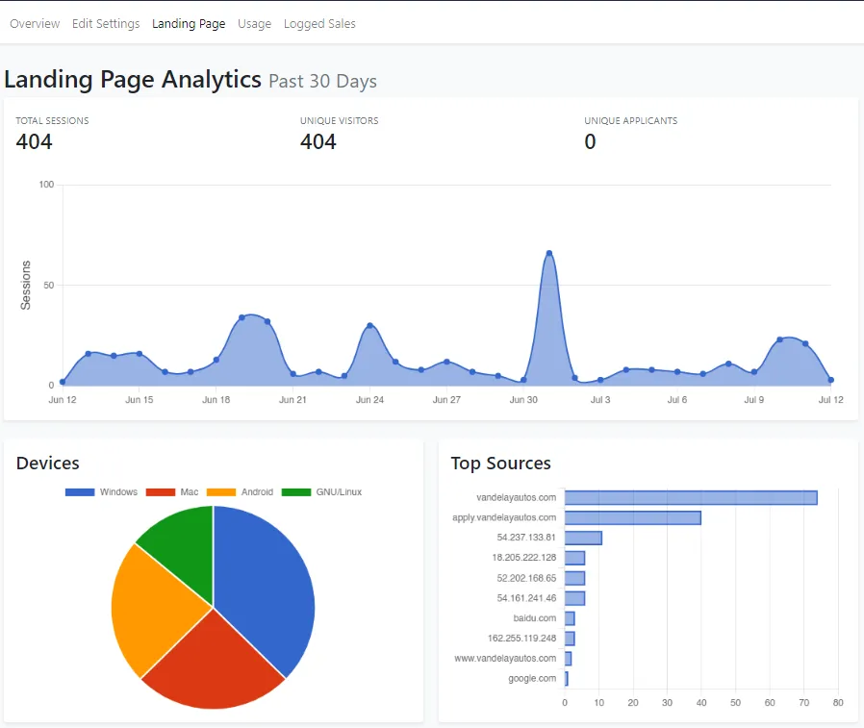Click the 54.237.133.81 source bar
Screen dimensions: 864x728
coord(583,538)
